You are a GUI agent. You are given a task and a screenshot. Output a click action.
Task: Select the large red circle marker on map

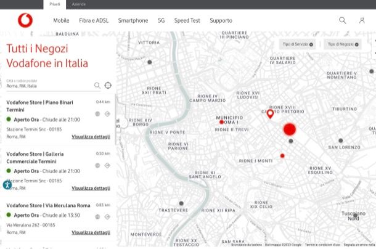tap(290, 129)
